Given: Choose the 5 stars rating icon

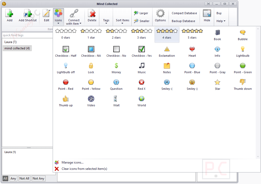Looking at the screenshot, I should pyautogui.click(x=192, y=34).
